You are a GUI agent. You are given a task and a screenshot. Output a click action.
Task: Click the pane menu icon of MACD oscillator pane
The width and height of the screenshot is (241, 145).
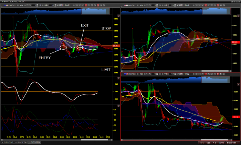point(118,78)
